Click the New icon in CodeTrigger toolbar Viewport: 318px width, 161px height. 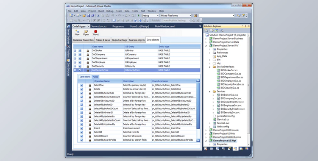click(x=77, y=31)
